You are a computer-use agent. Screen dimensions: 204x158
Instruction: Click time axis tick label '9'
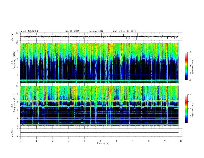[165, 141]
